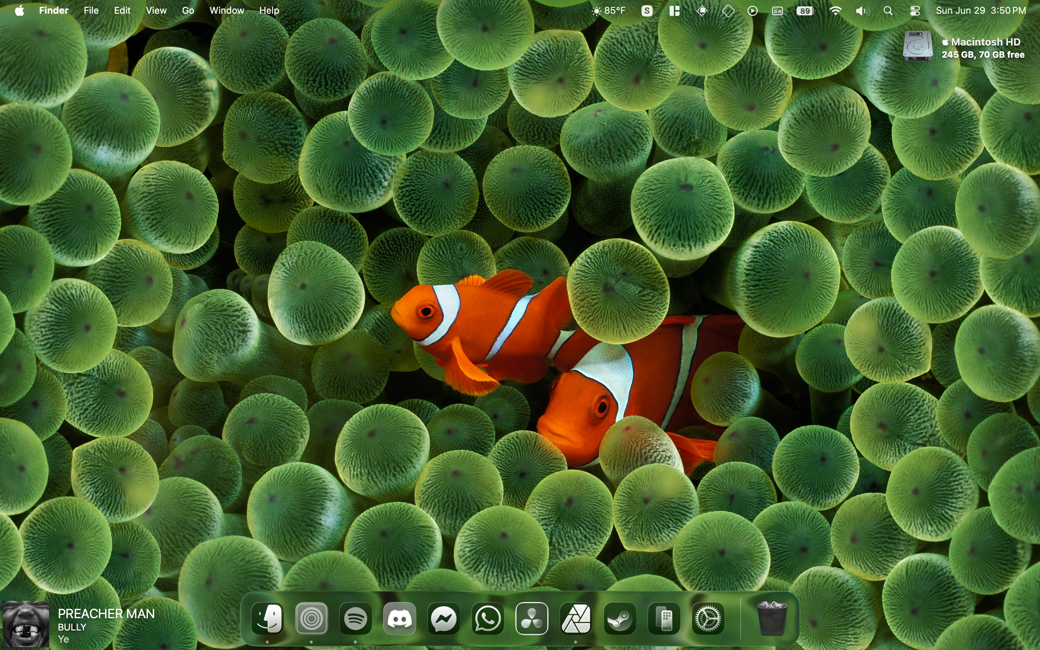Open DaVinci Resolve from the Dock

(532, 619)
